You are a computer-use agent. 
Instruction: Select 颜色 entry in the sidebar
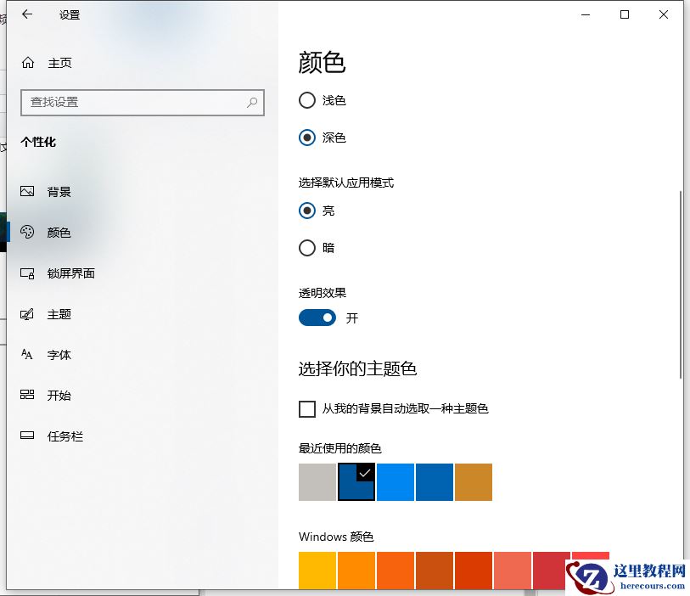[x=59, y=232]
